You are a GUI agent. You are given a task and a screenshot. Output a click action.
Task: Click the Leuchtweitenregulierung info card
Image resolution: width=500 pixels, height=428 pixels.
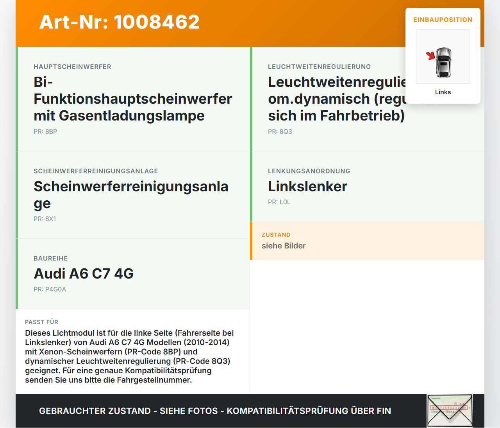(367, 99)
